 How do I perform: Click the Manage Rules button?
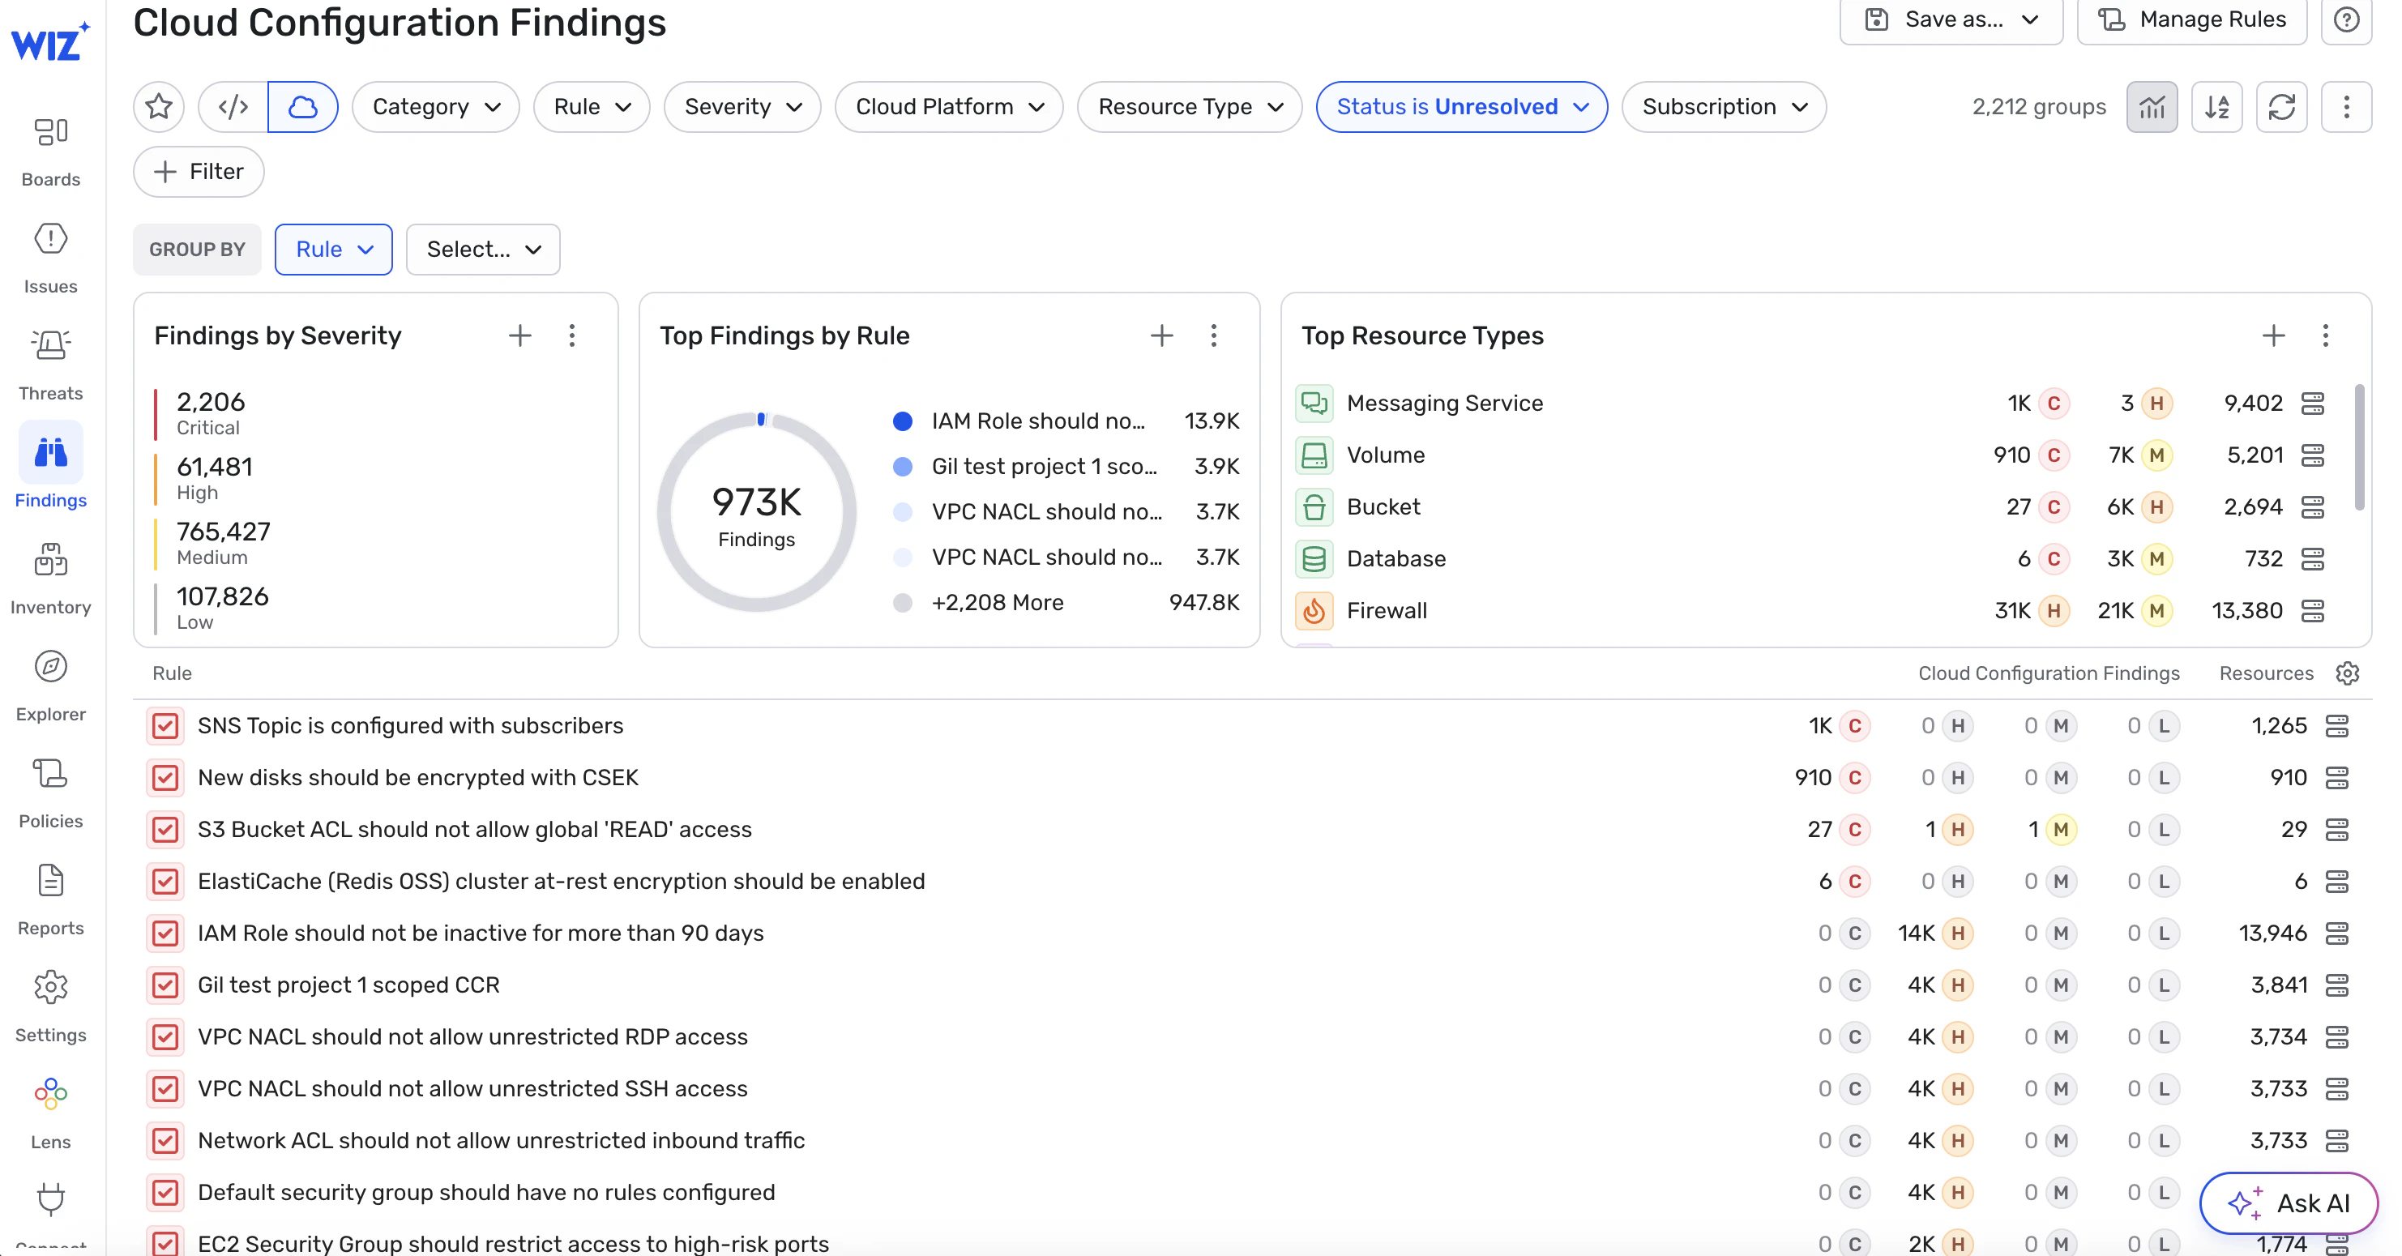tap(2191, 19)
